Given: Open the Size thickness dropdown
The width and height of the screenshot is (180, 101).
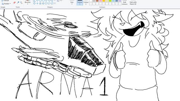Looking at the screenshot, I should pos(72,3).
